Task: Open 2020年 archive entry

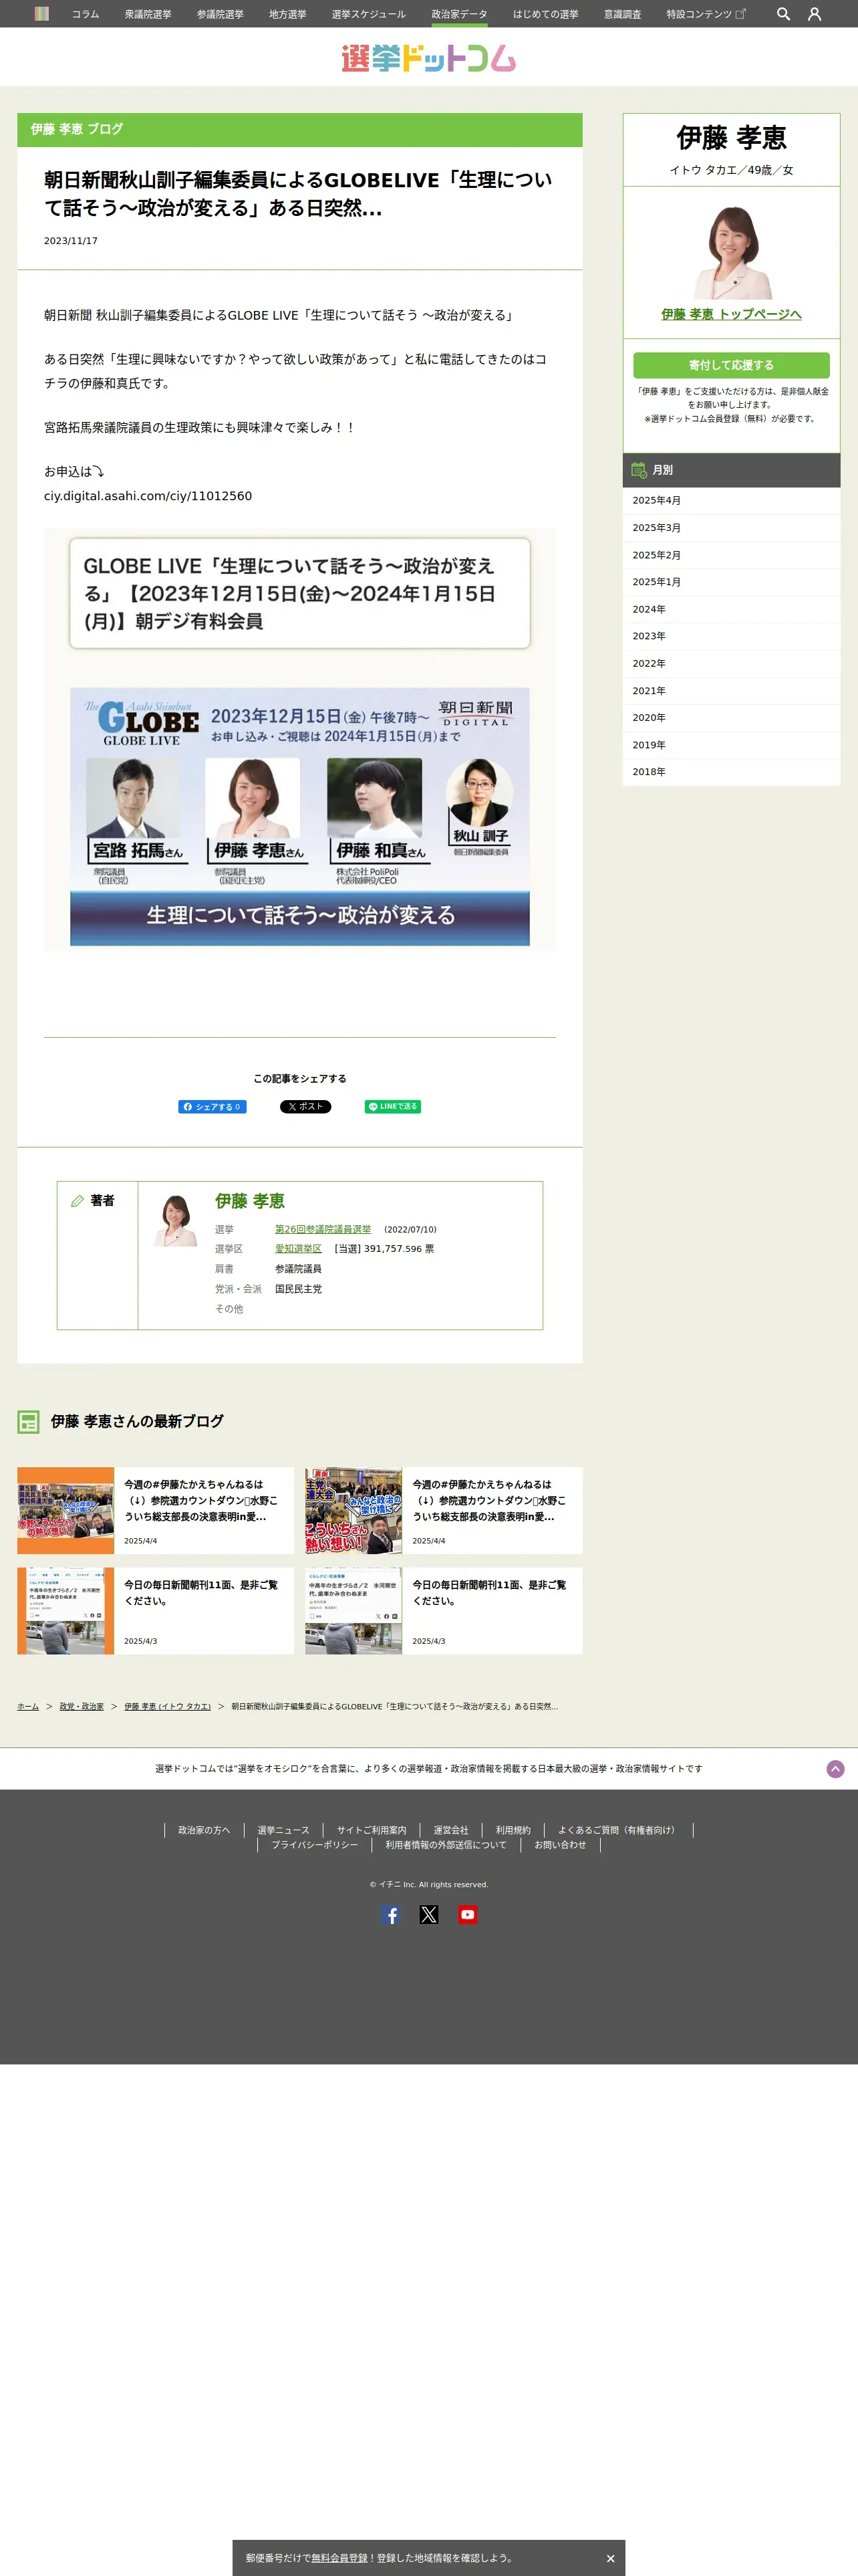Action: tap(731, 718)
